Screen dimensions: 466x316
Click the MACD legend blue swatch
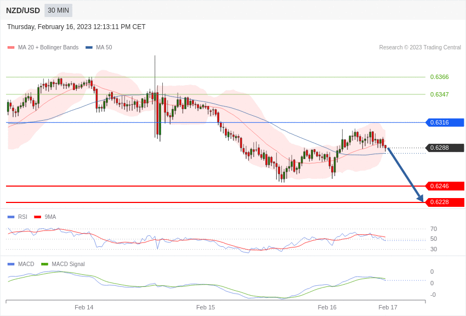point(11,264)
